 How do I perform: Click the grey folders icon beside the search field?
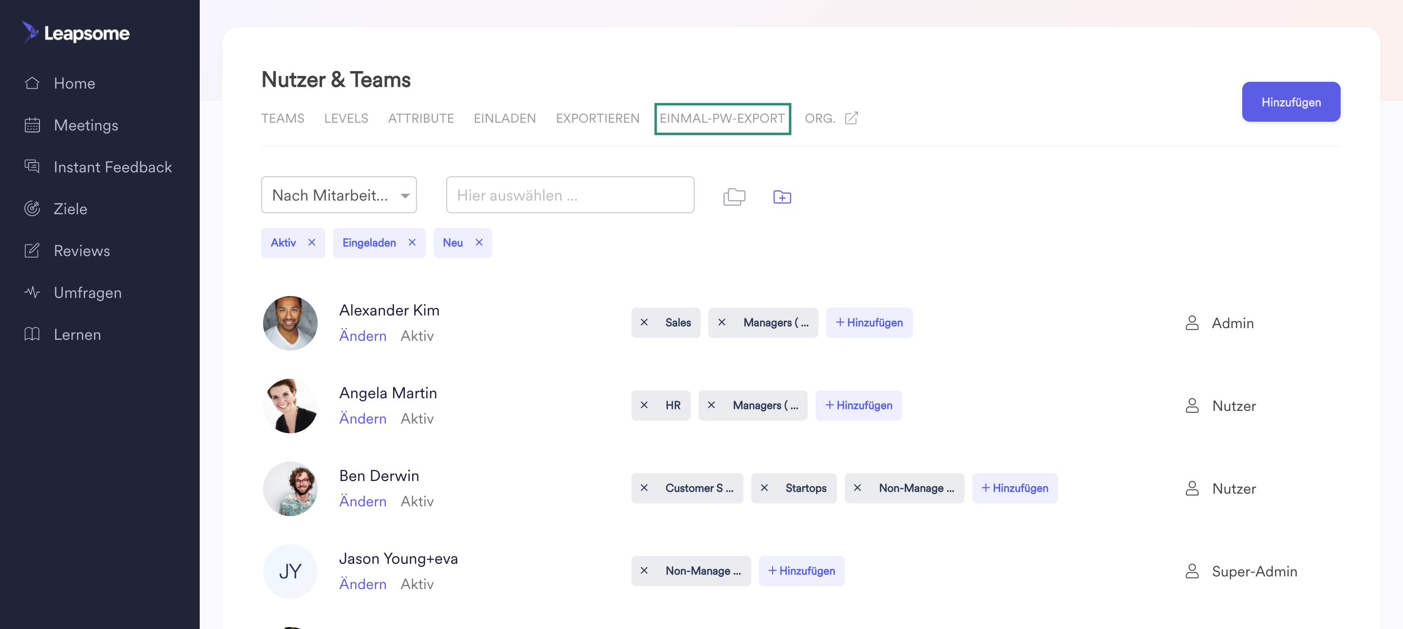tap(734, 196)
